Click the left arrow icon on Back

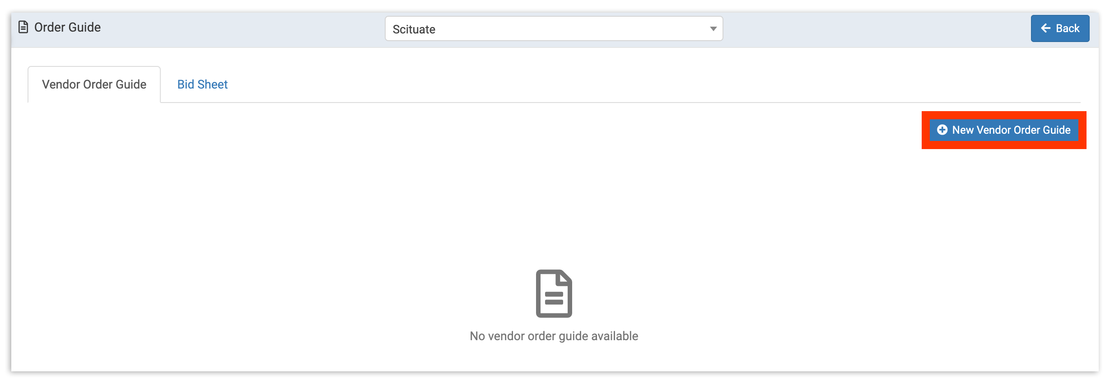click(x=1046, y=28)
